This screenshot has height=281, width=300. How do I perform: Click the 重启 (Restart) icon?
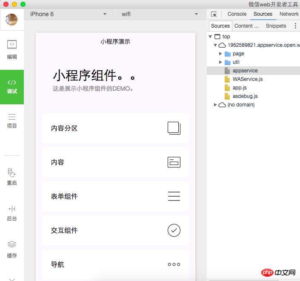tap(12, 177)
